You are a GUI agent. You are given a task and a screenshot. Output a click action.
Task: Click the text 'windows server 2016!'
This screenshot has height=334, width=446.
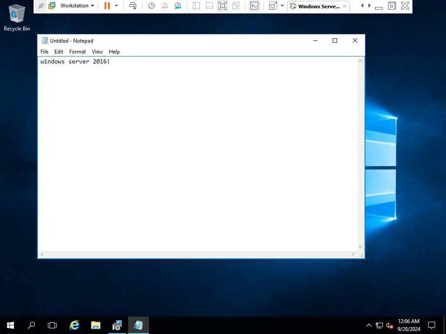pos(75,62)
